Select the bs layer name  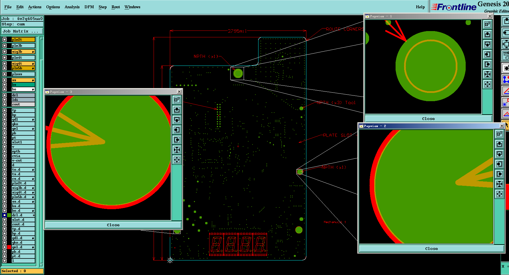pos(23,85)
